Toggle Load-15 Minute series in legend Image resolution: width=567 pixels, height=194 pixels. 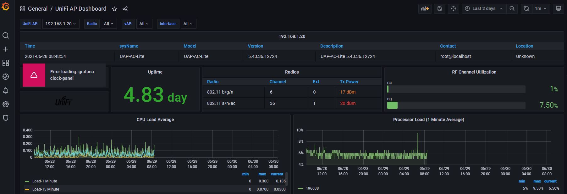[x=46, y=189]
